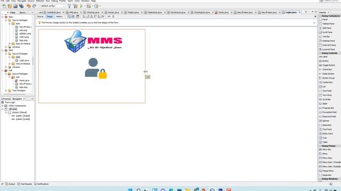Viewport: 341px width, 191px height.
Task: Pick the Panel component from the Palette
Action: click(x=324, y=20)
